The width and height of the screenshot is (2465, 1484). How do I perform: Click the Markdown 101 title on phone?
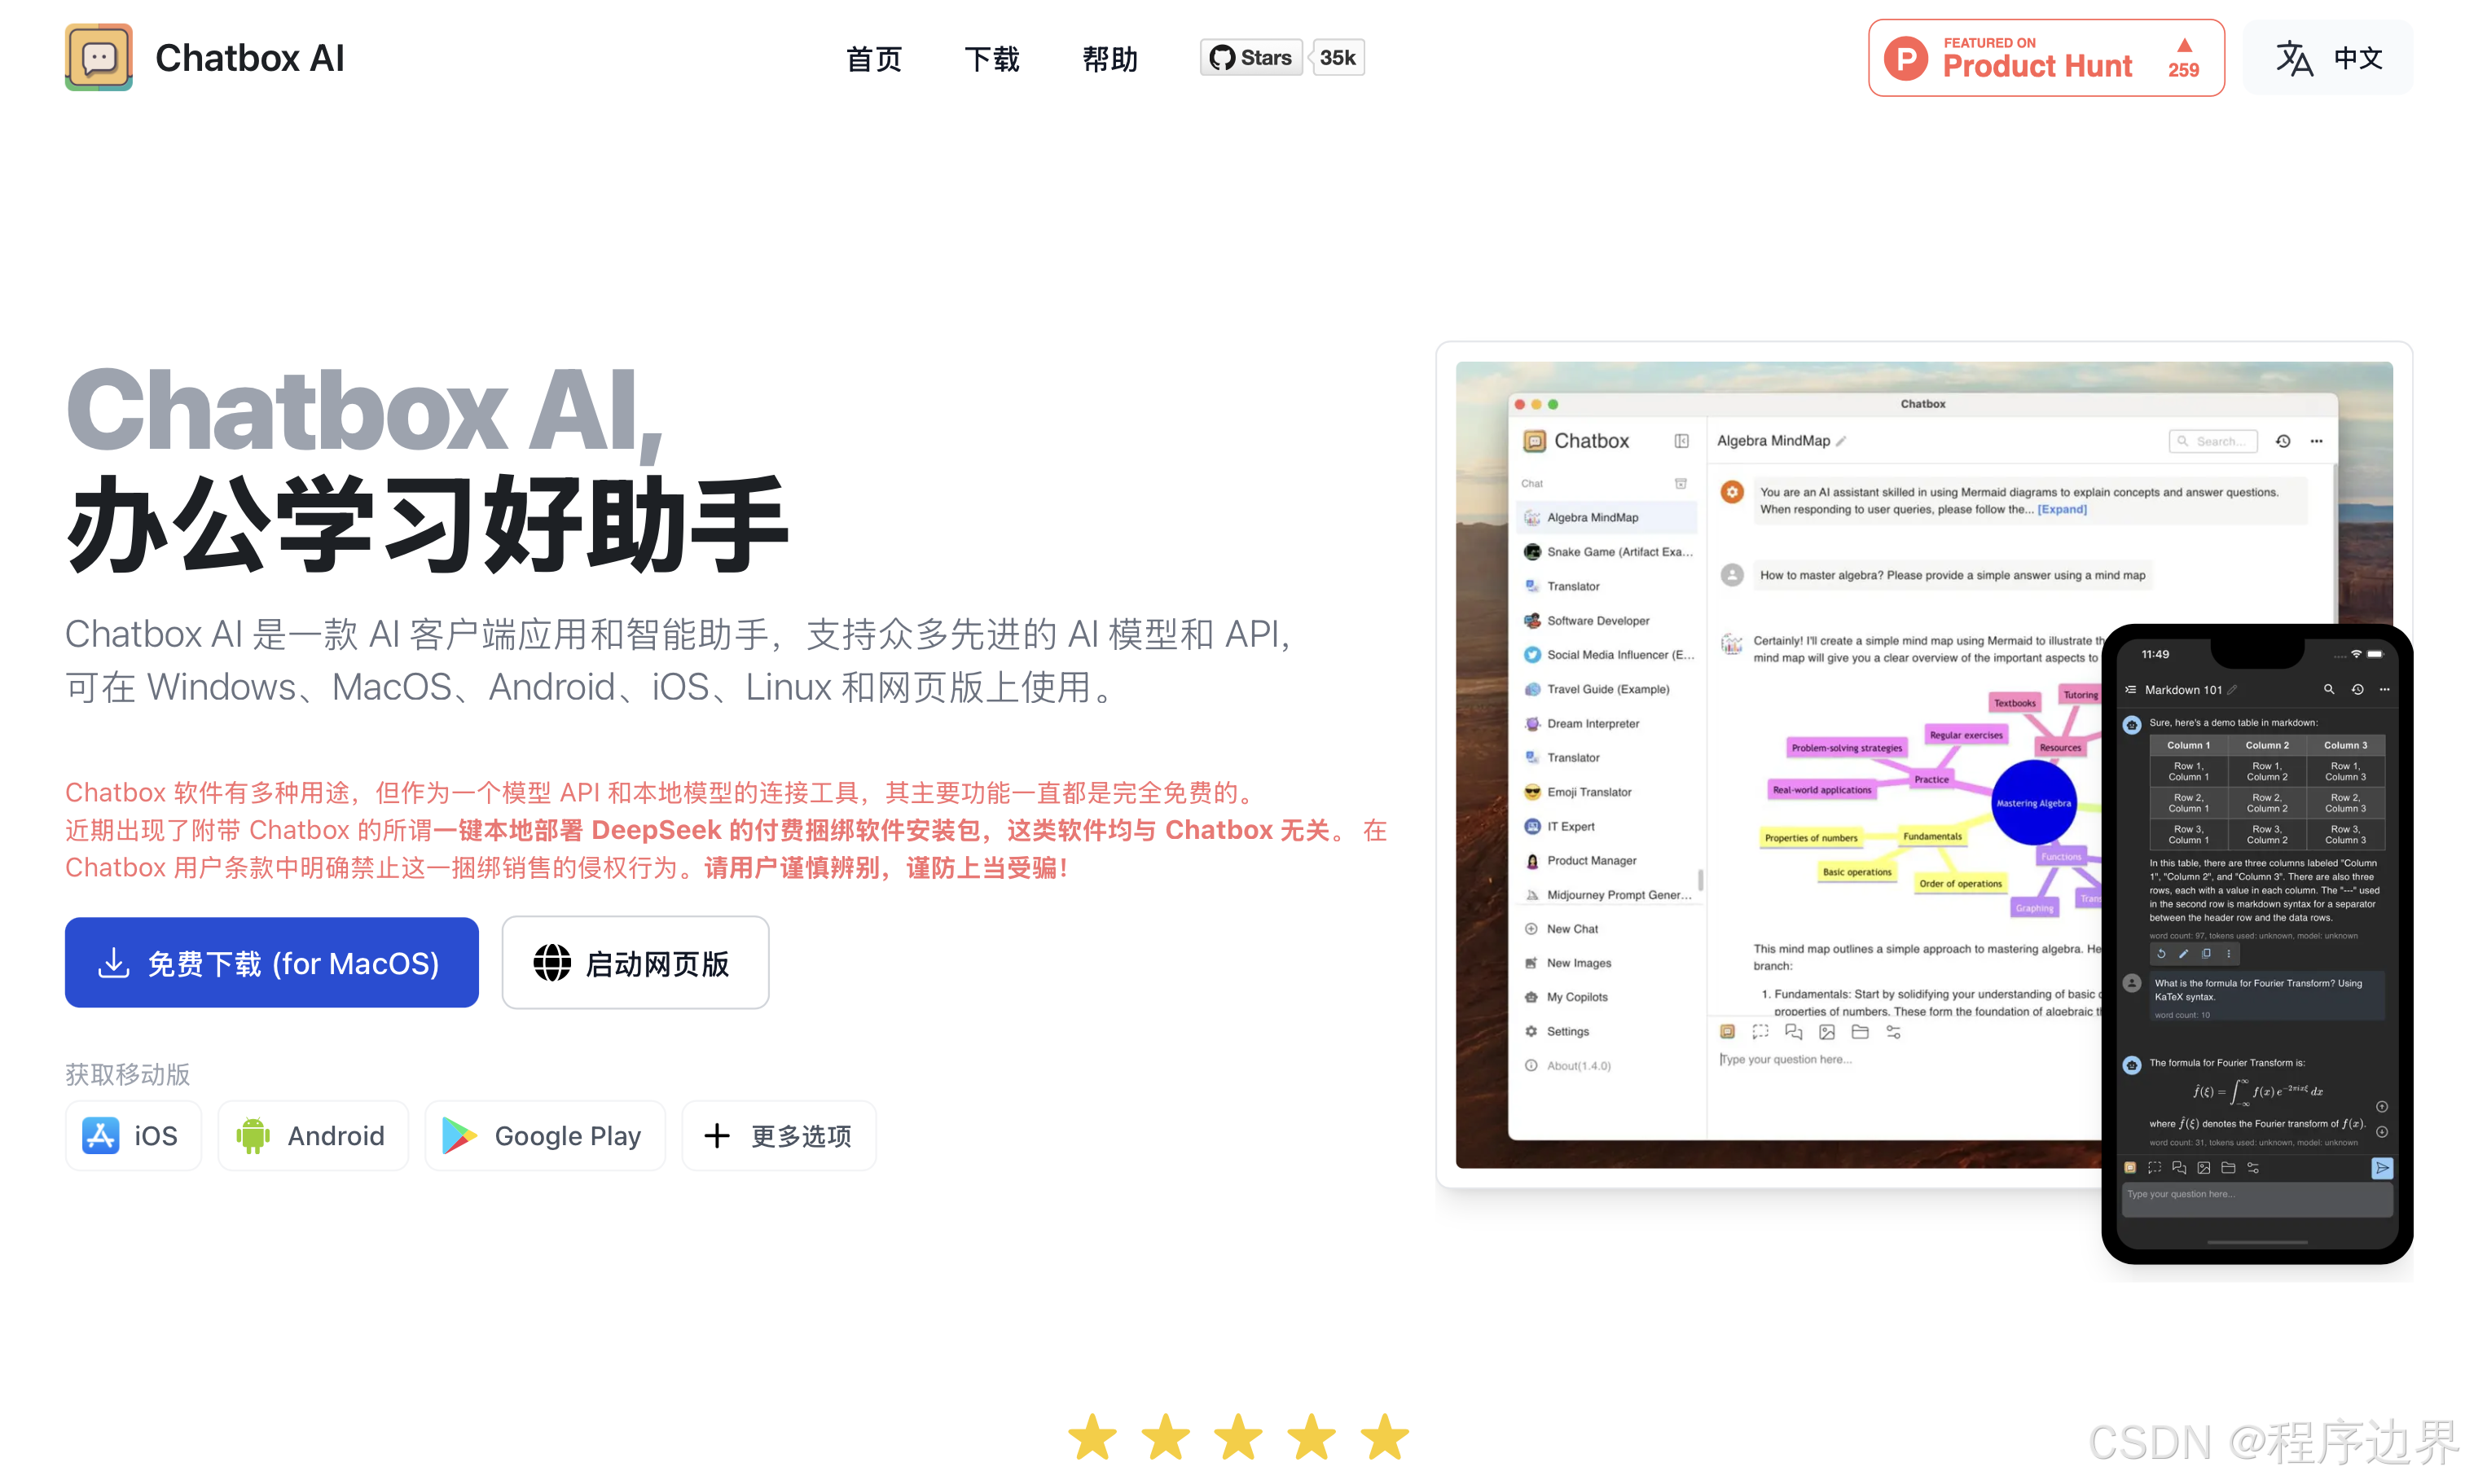[x=2182, y=689]
